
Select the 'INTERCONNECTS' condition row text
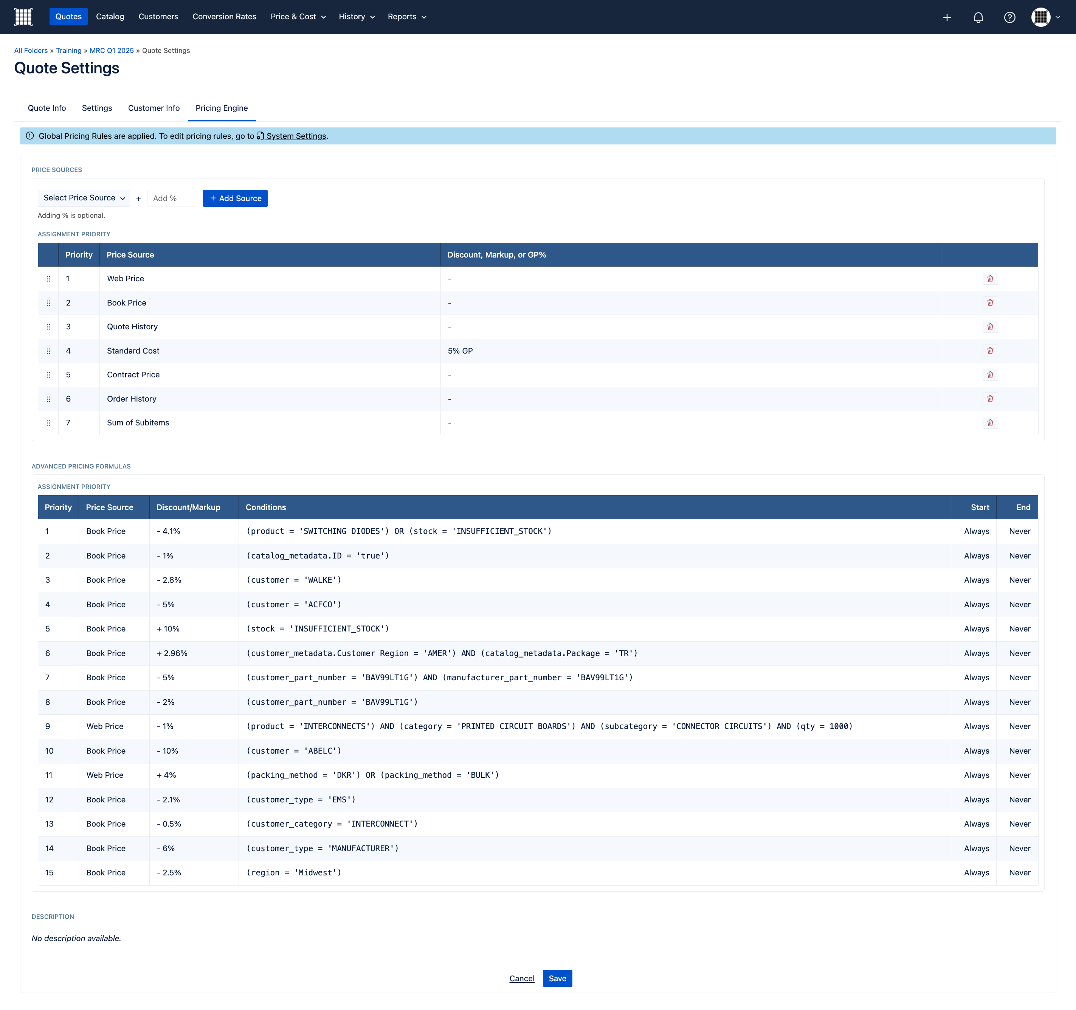pos(549,726)
